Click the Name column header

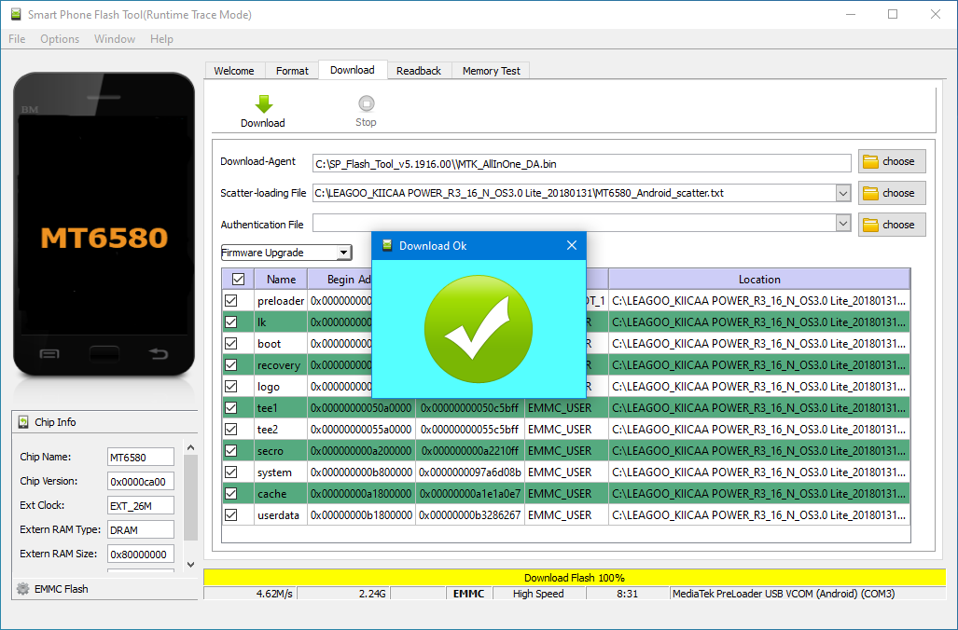(281, 279)
